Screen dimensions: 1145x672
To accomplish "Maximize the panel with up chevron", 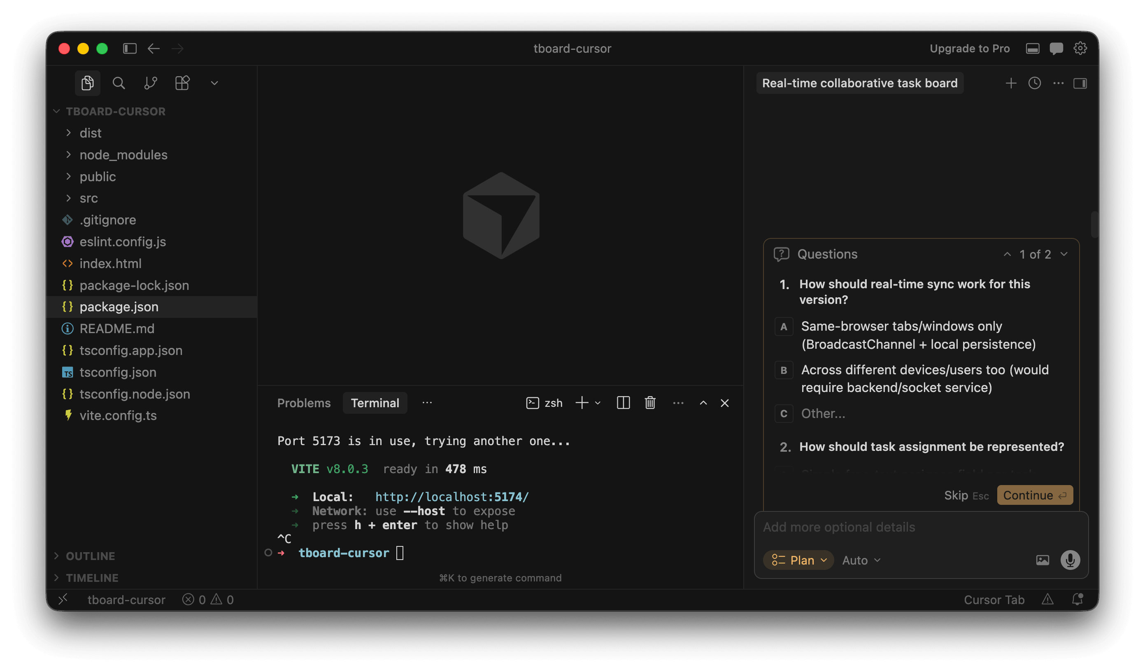I will tap(703, 403).
